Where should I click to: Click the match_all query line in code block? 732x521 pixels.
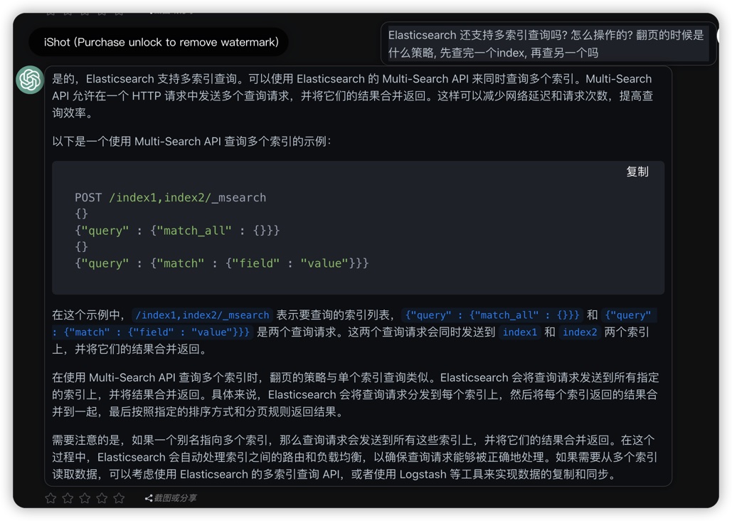[177, 231]
